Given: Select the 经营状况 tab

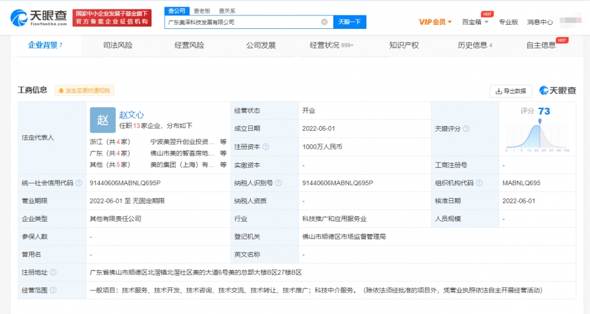Looking at the screenshot, I should click(332, 45).
